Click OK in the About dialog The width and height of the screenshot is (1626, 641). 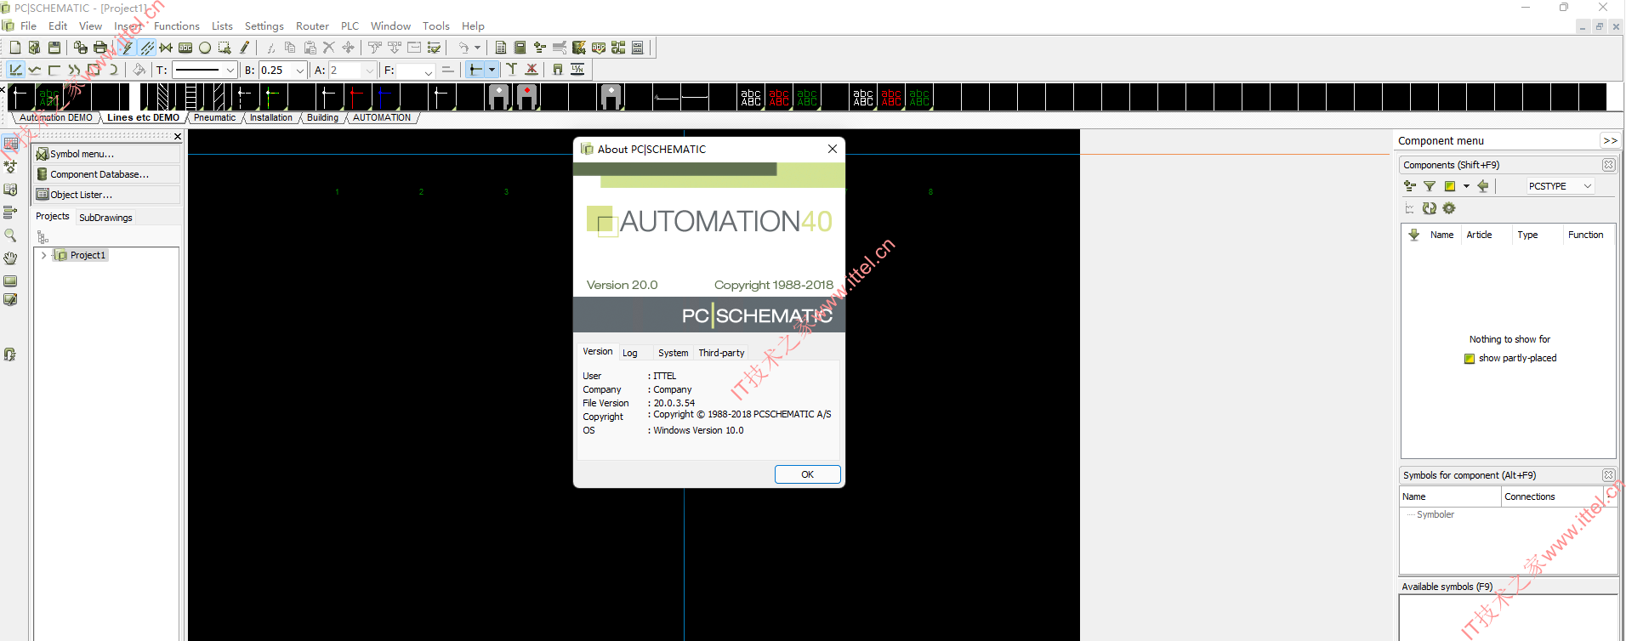coord(808,474)
